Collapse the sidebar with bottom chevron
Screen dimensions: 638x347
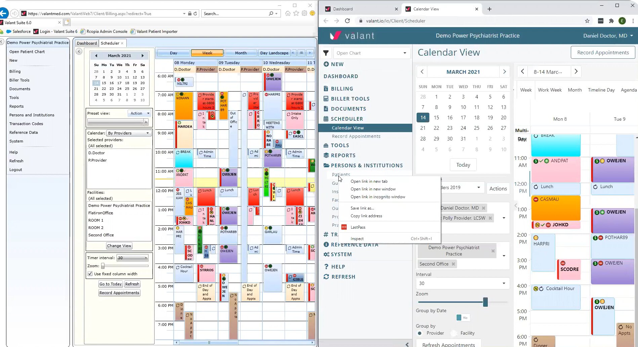pos(407,344)
